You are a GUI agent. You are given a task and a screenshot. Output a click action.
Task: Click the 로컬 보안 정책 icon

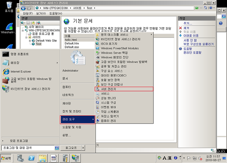click(97, 80)
